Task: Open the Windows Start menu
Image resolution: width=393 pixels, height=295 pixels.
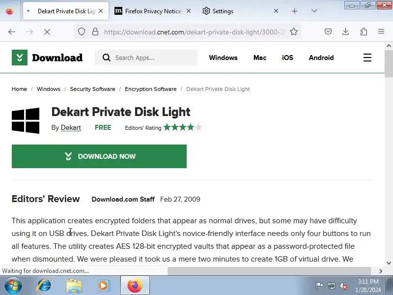Action: (x=13, y=286)
